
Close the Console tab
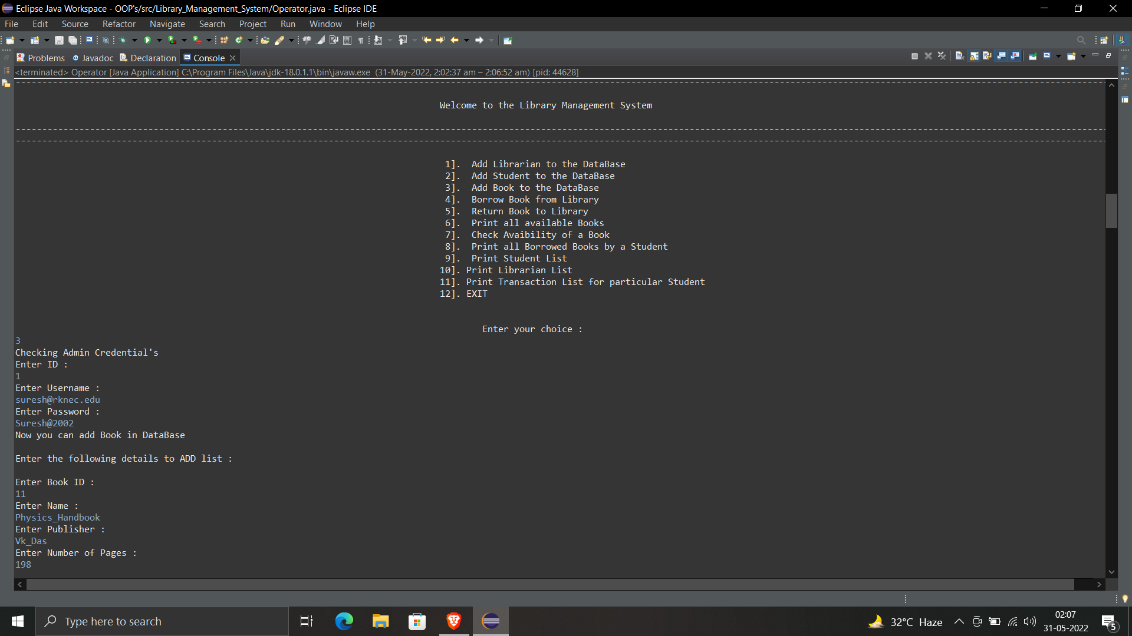pos(233,58)
